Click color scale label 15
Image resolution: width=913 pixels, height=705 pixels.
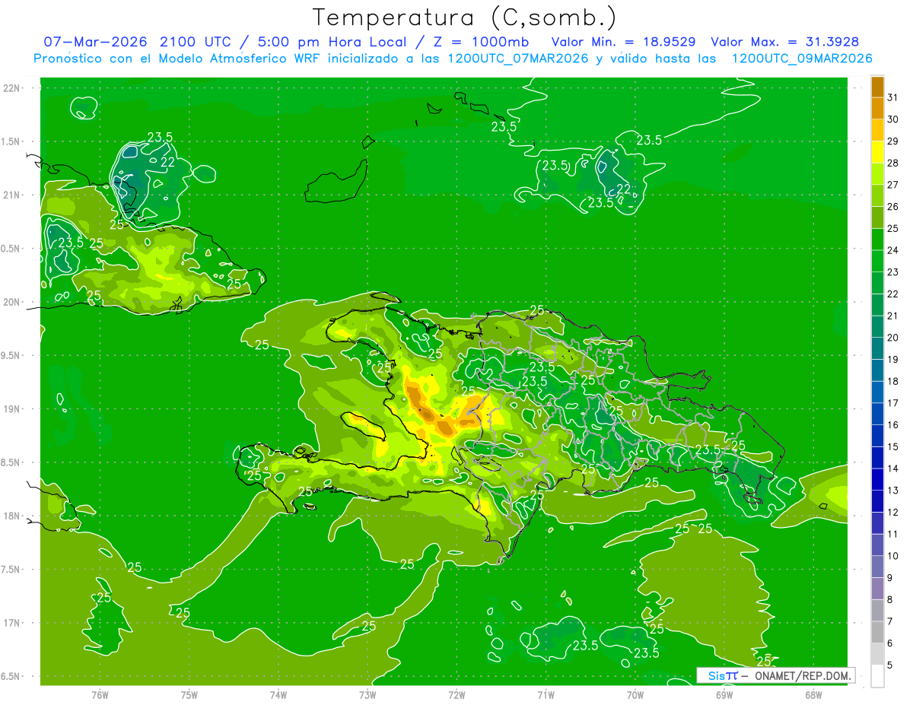pyautogui.click(x=893, y=446)
